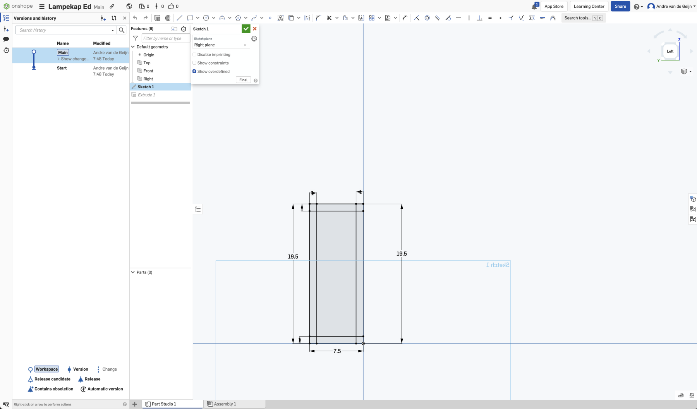Apply the Coincident constraint
The image size is (697, 409).
point(417,18)
